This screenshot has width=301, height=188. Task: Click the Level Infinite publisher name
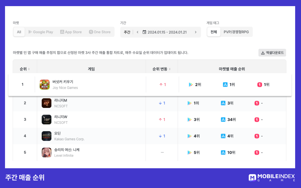tap(64, 156)
